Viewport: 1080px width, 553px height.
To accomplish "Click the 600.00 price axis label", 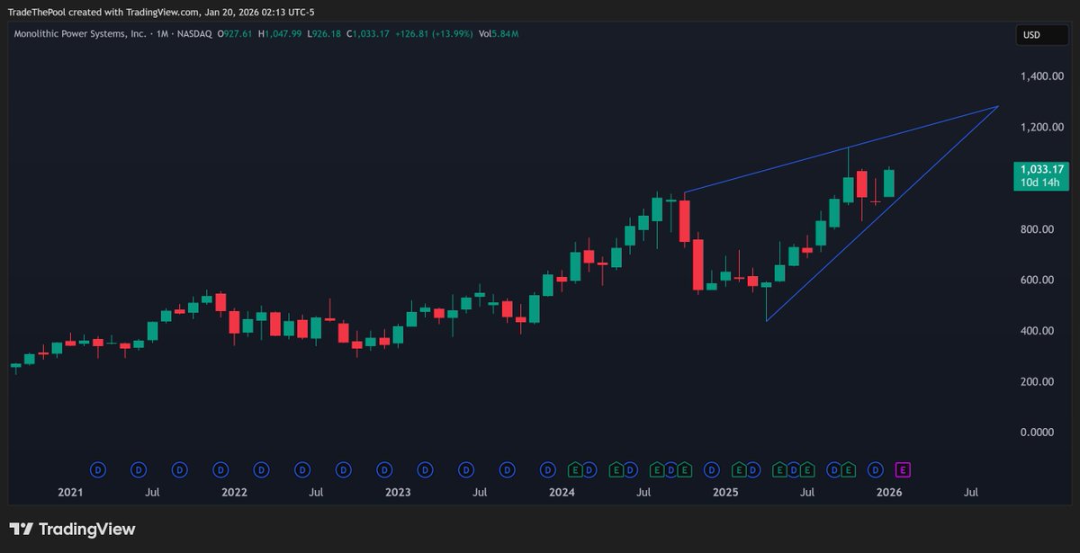I will click(1037, 280).
